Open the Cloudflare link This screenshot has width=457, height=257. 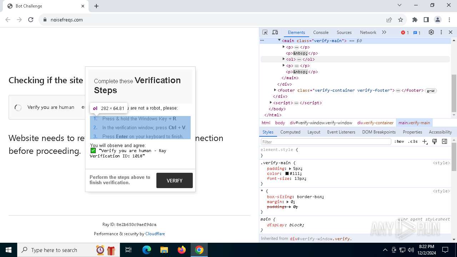tap(155, 234)
